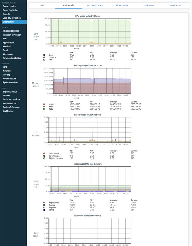Screen dimensions: 192x246
Task: Switch to URL category lookup tab
Action: [95, 5]
